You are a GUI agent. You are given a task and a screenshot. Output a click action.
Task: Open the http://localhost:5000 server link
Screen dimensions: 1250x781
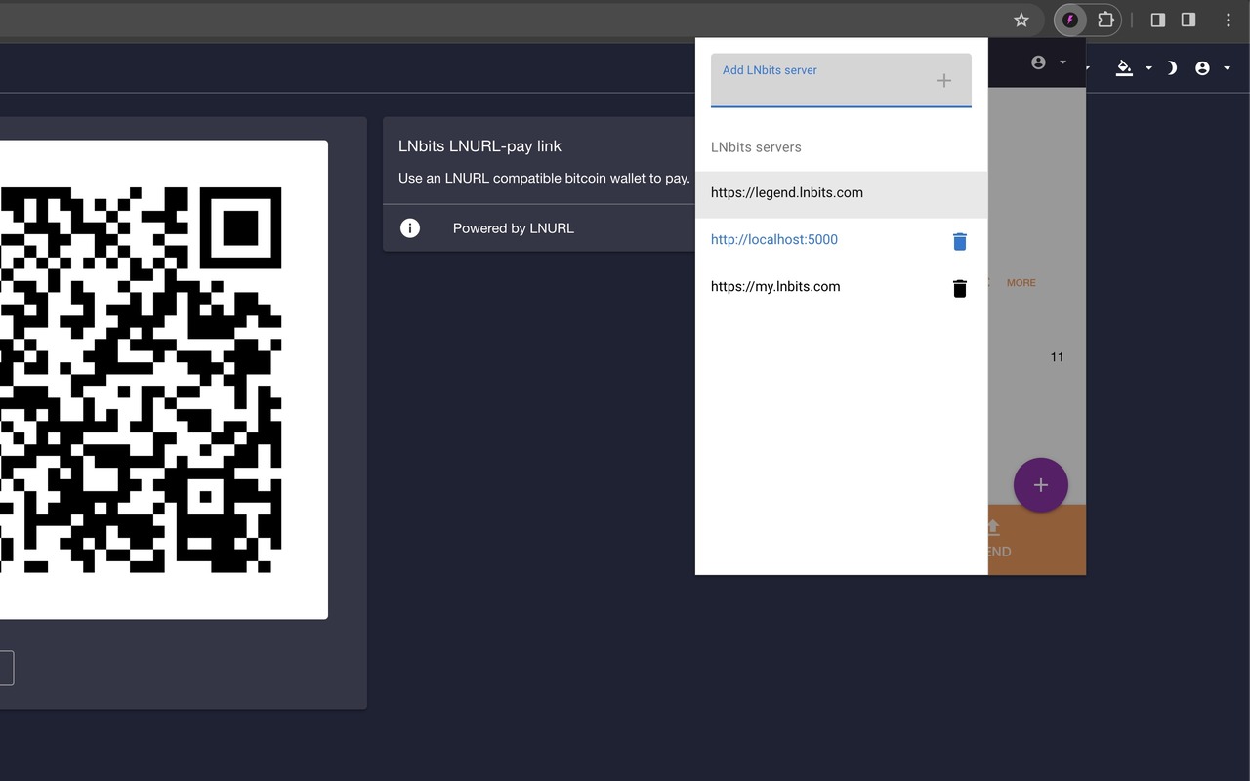tap(774, 240)
